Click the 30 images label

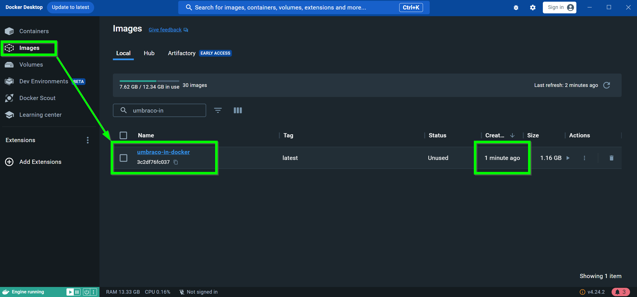195,85
